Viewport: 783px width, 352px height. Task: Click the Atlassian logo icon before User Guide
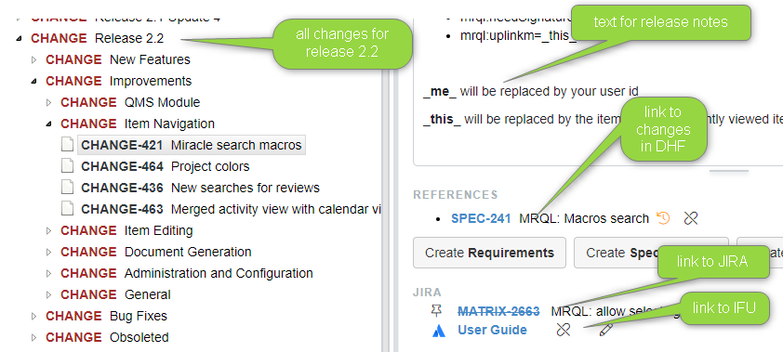click(438, 330)
